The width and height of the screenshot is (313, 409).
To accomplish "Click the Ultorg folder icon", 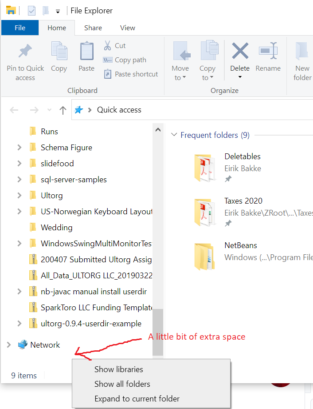I will 33,195.
